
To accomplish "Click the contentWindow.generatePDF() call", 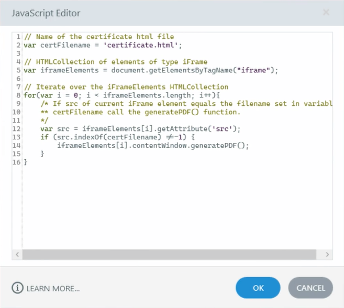I will pos(153,146).
